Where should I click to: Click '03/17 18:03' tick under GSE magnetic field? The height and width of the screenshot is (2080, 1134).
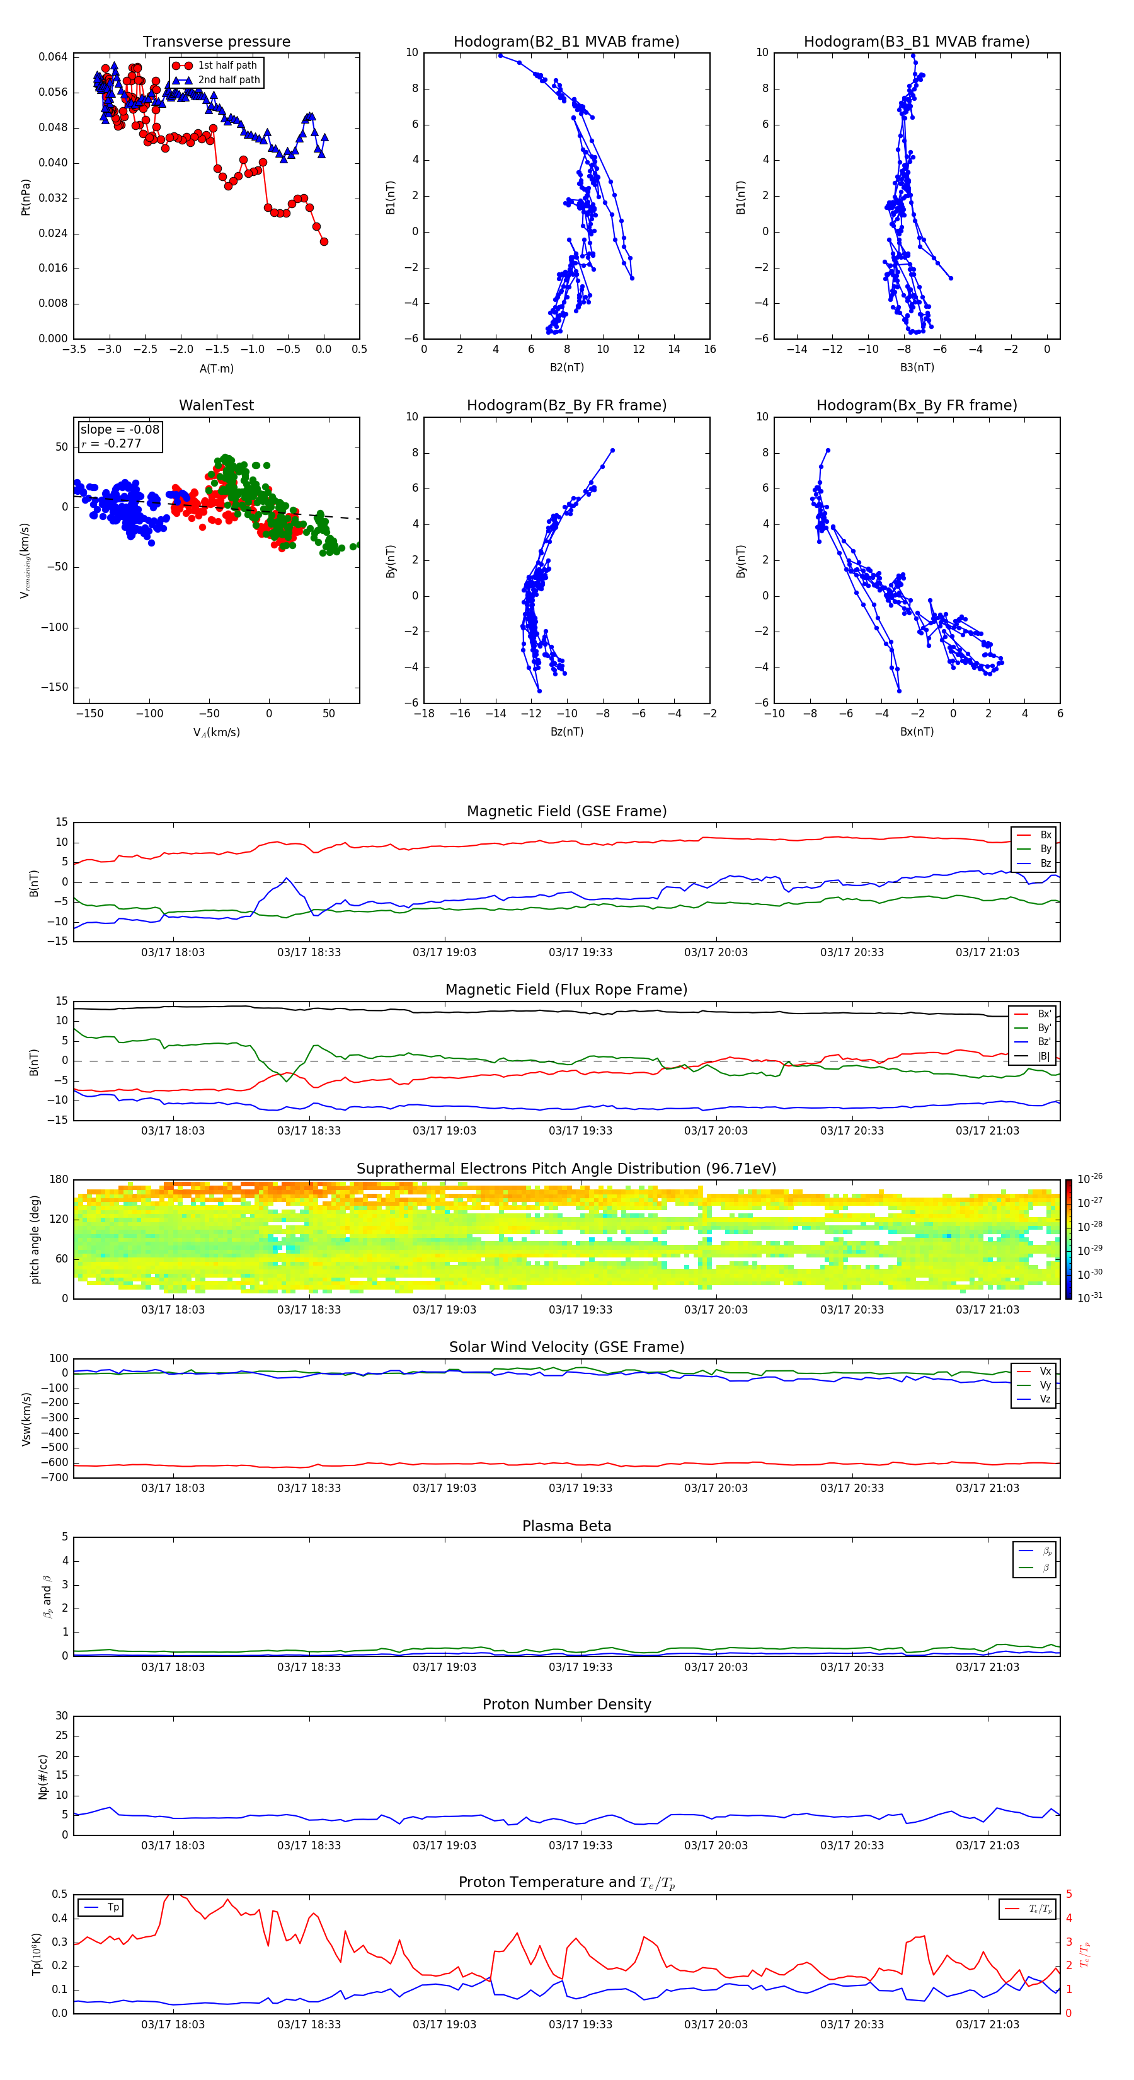pyautogui.click(x=173, y=953)
